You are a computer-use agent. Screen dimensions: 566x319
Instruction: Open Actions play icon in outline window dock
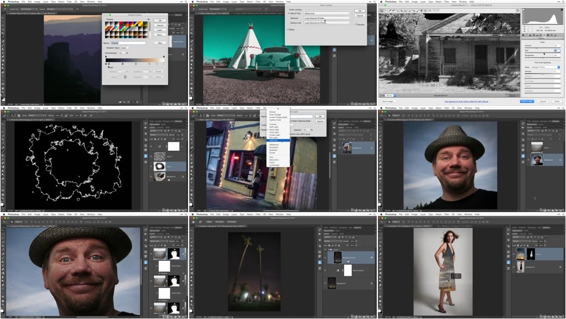click(x=146, y=127)
